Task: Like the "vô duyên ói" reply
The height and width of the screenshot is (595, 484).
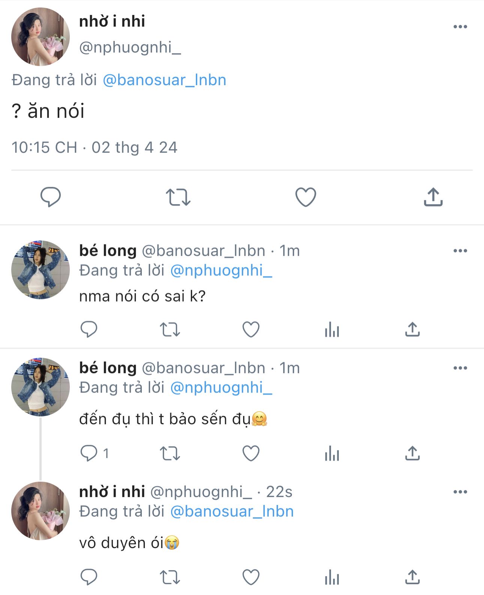Action: pyautogui.click(x=251, y=577)
